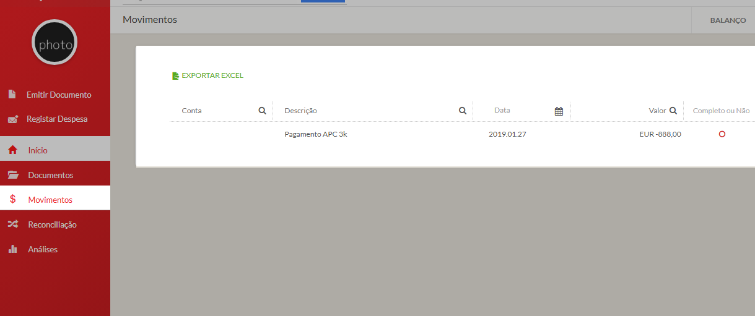Click the date 2019.01.27 cell
The image size is (755, 316).
(507, 134)
